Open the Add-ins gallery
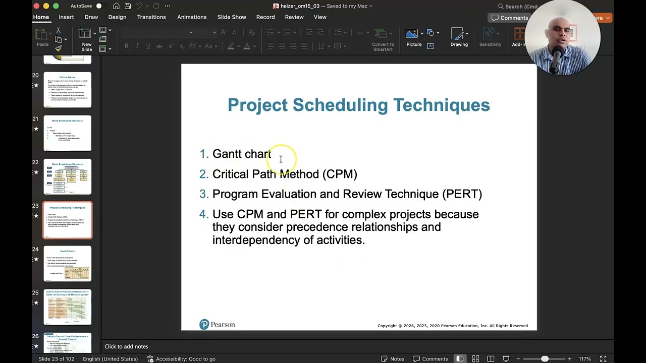Viewport: 646px width, 363px height. click(x=519, y=37)
